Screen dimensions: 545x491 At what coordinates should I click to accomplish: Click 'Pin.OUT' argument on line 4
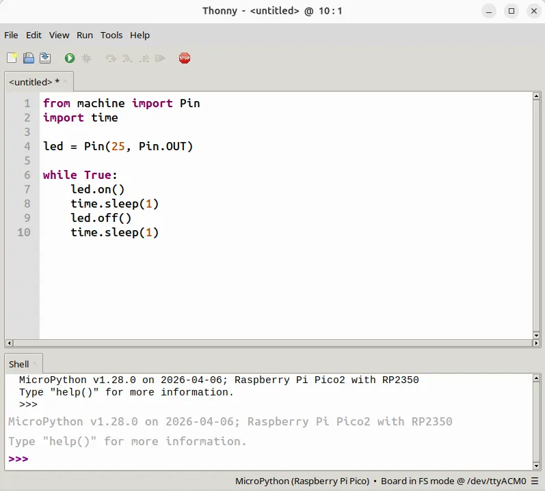click(x=162, y=146)
